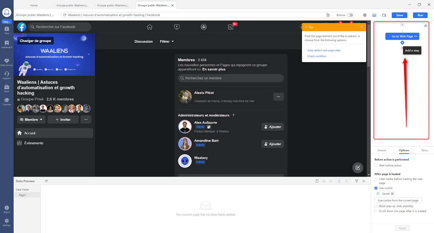Collapse the workflow panel with the double chevron
434x233 pixels.
tap(426, 26)
